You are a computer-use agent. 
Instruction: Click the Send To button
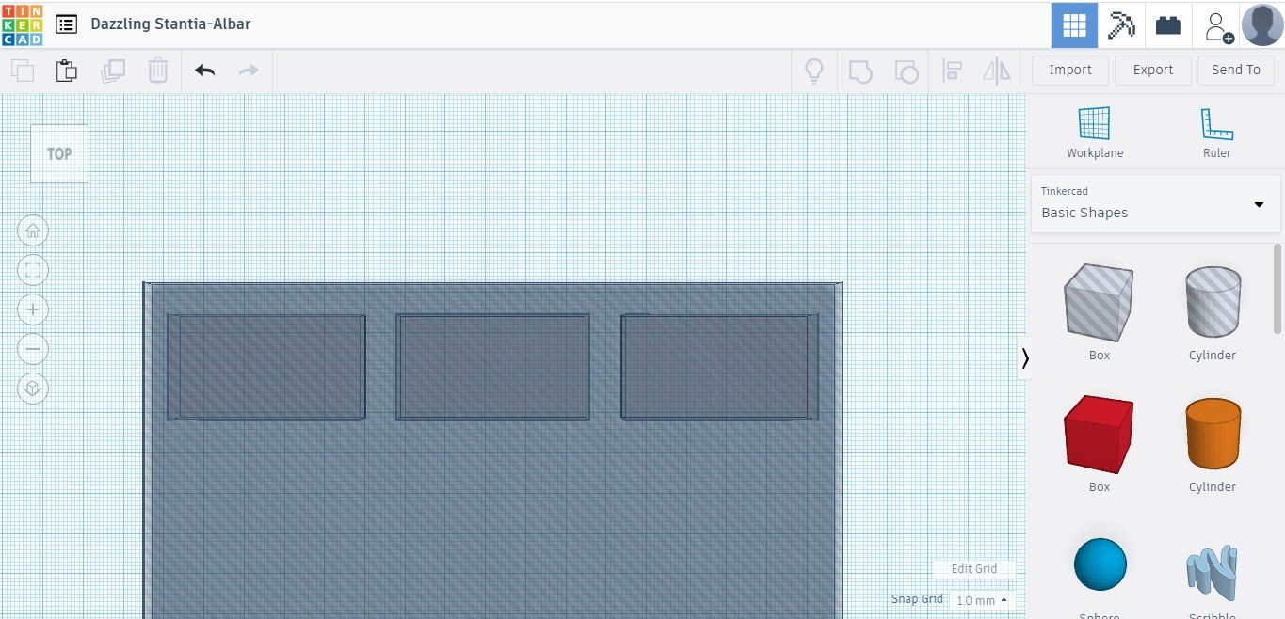click(x=1236, y=70)
